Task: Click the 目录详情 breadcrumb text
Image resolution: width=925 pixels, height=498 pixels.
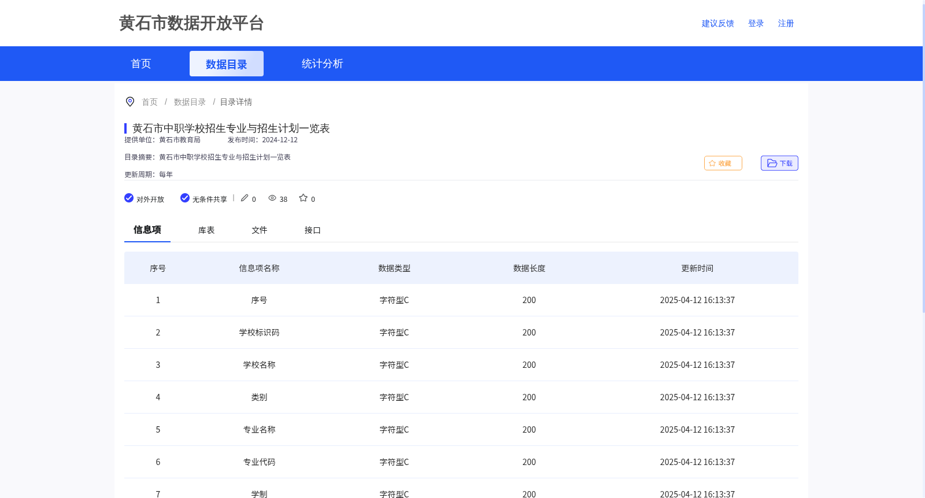Action: coord(236,102)
